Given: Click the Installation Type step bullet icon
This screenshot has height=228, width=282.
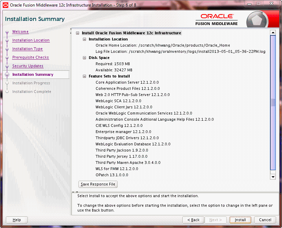Looking at the screenshot, I should pyautogui.click(x=7, y=49).
